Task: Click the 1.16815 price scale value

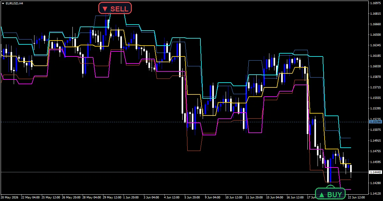Action: coord(375,14)
